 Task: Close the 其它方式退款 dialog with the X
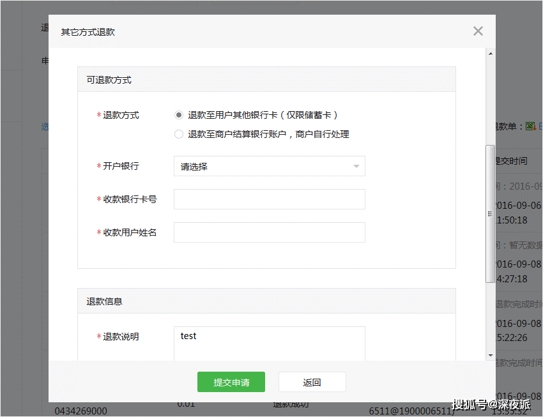pos(478,31)
